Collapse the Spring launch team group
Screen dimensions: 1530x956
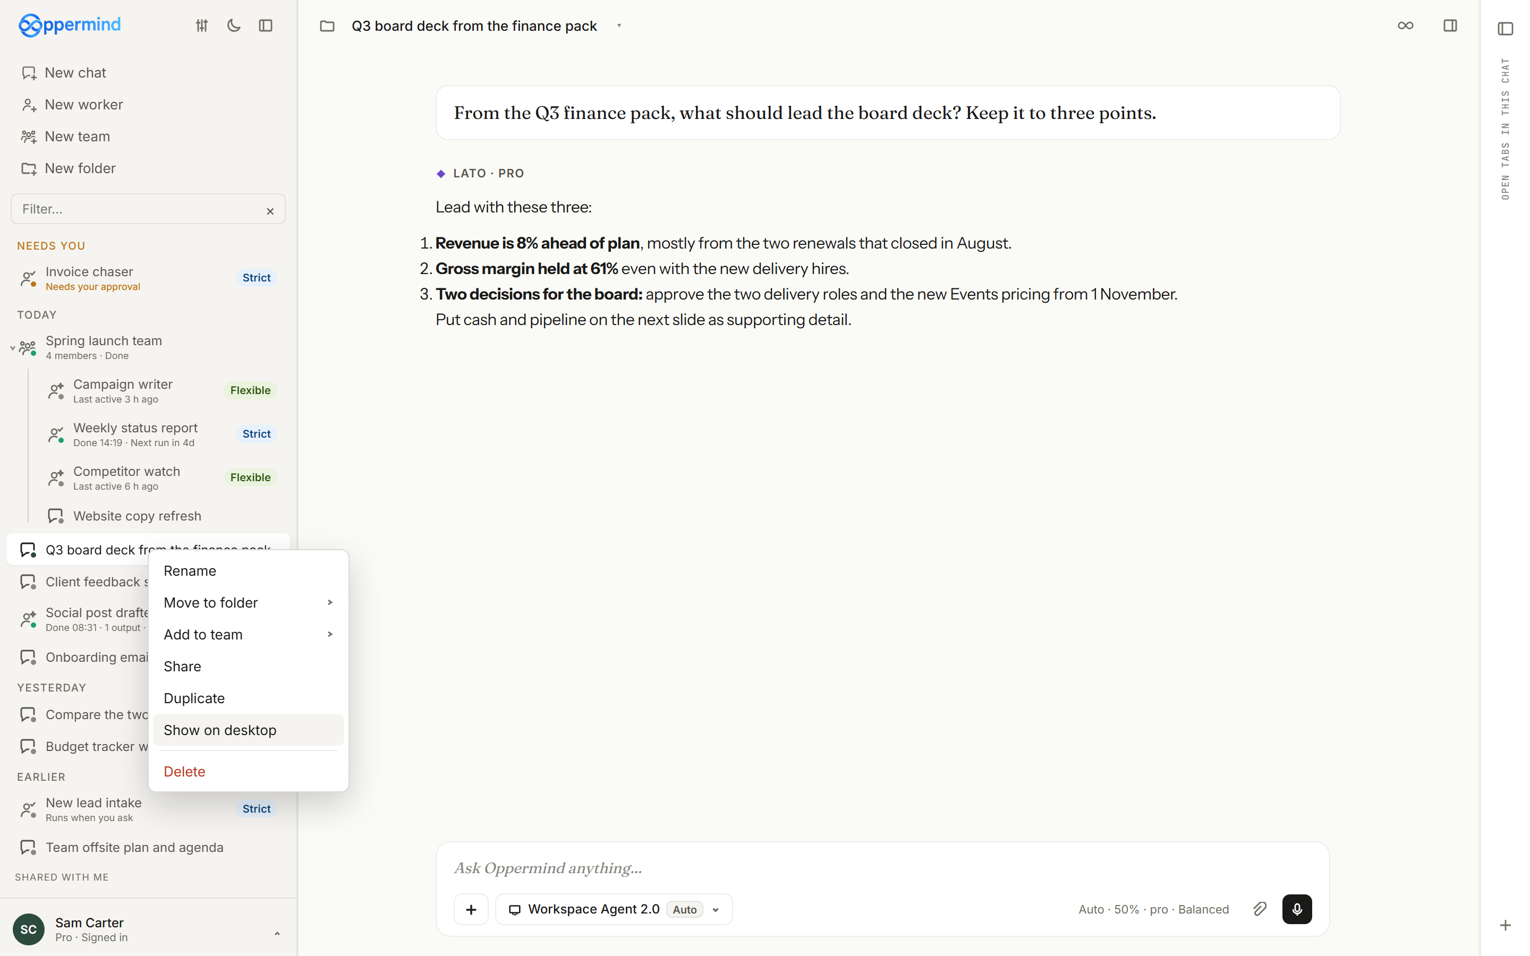[x=12, y=348]
